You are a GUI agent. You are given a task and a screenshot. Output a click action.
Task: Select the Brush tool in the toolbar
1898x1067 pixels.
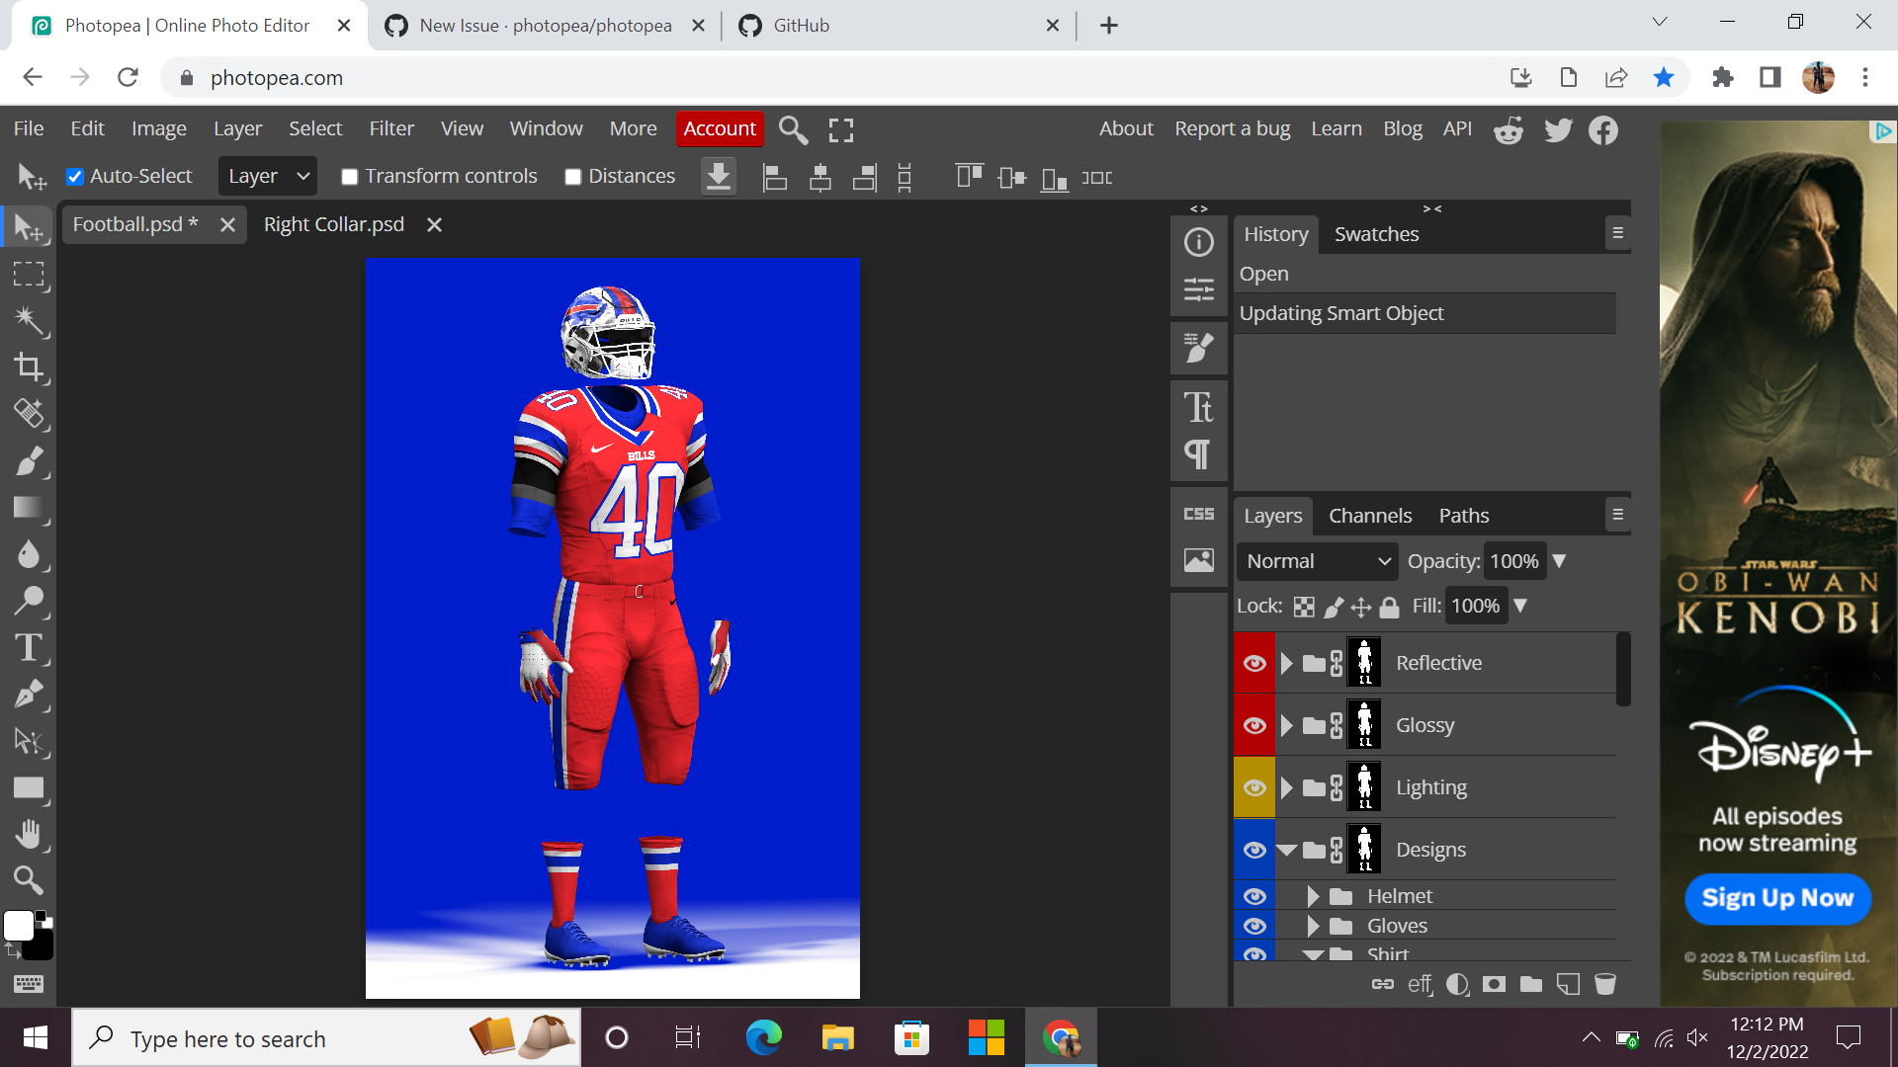pos(29,461)
